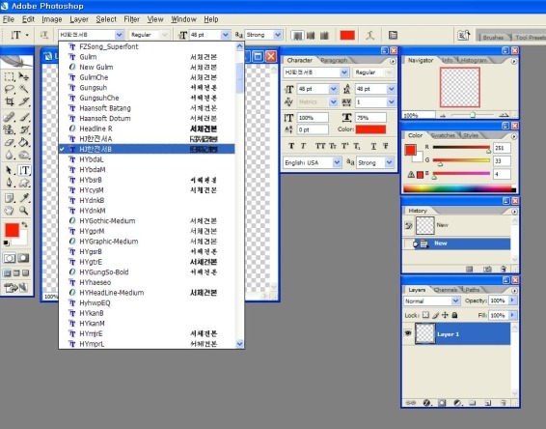546x429 pixels.
Task: Open font size dropdown in options bar
Action: [226, 35]
